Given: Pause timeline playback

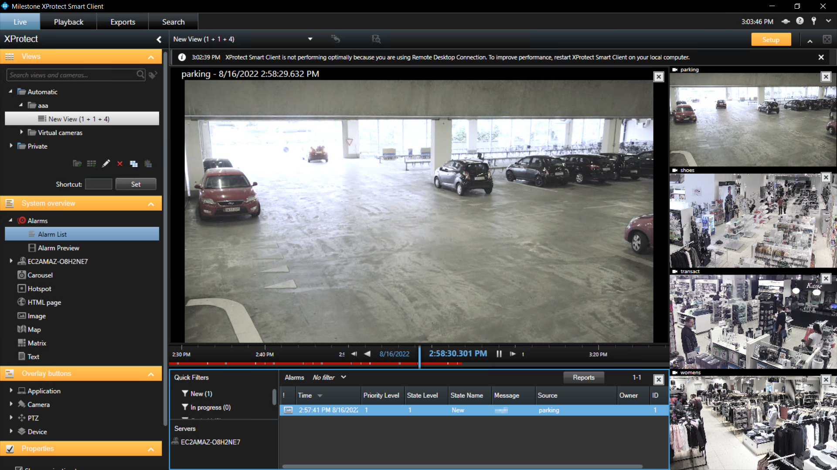Looking at the screenshot, I should tap(499, 354).
